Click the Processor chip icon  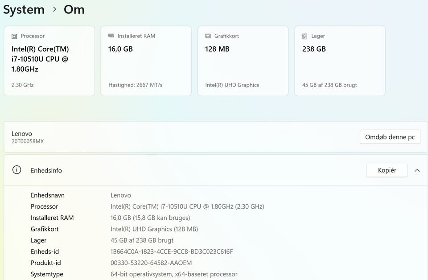pos(14,36)
